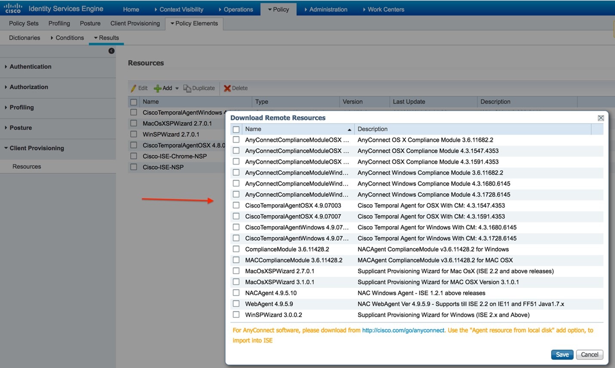The height and width of the screenshot is (368, 615).
Task: Click the Duplicate icon in toolbar
Action: click(187, 88)
